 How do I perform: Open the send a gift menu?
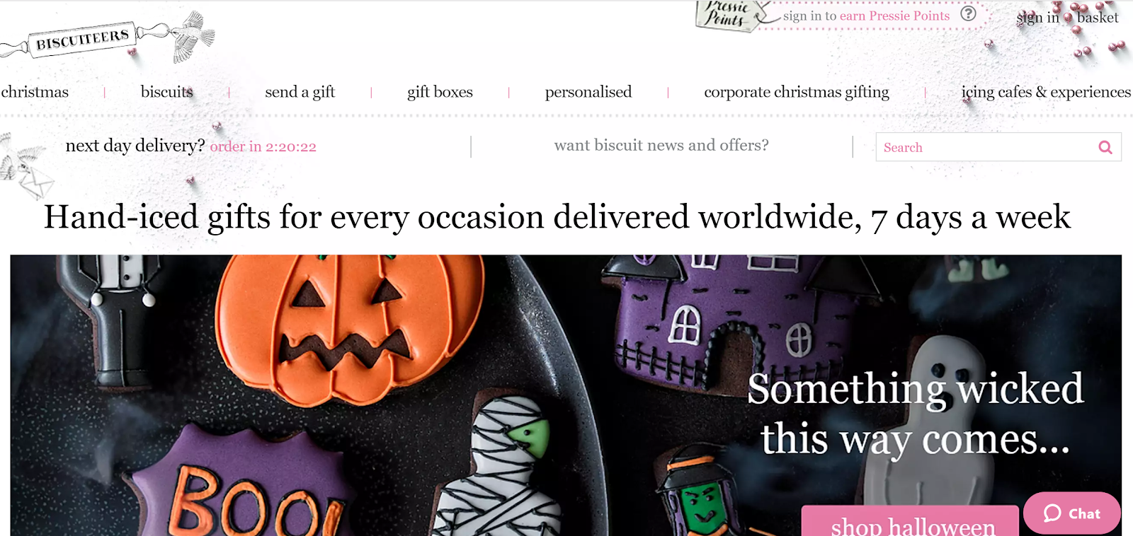coord(300,92)
